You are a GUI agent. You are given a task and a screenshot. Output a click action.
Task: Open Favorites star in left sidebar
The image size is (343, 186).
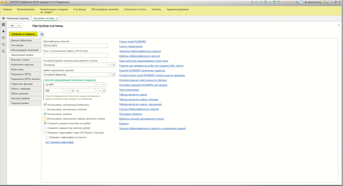tap(3, 31)
